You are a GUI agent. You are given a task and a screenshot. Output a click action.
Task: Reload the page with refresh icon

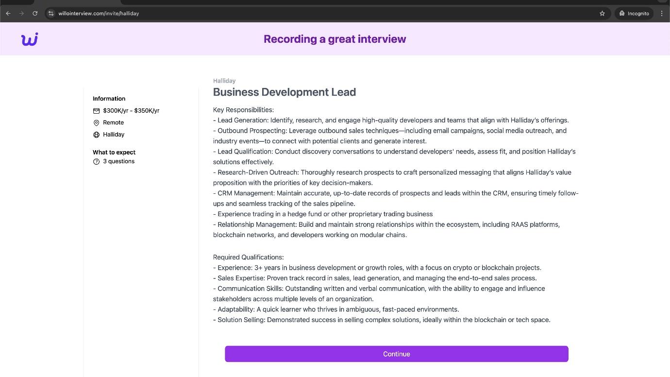tap(35, 14)
